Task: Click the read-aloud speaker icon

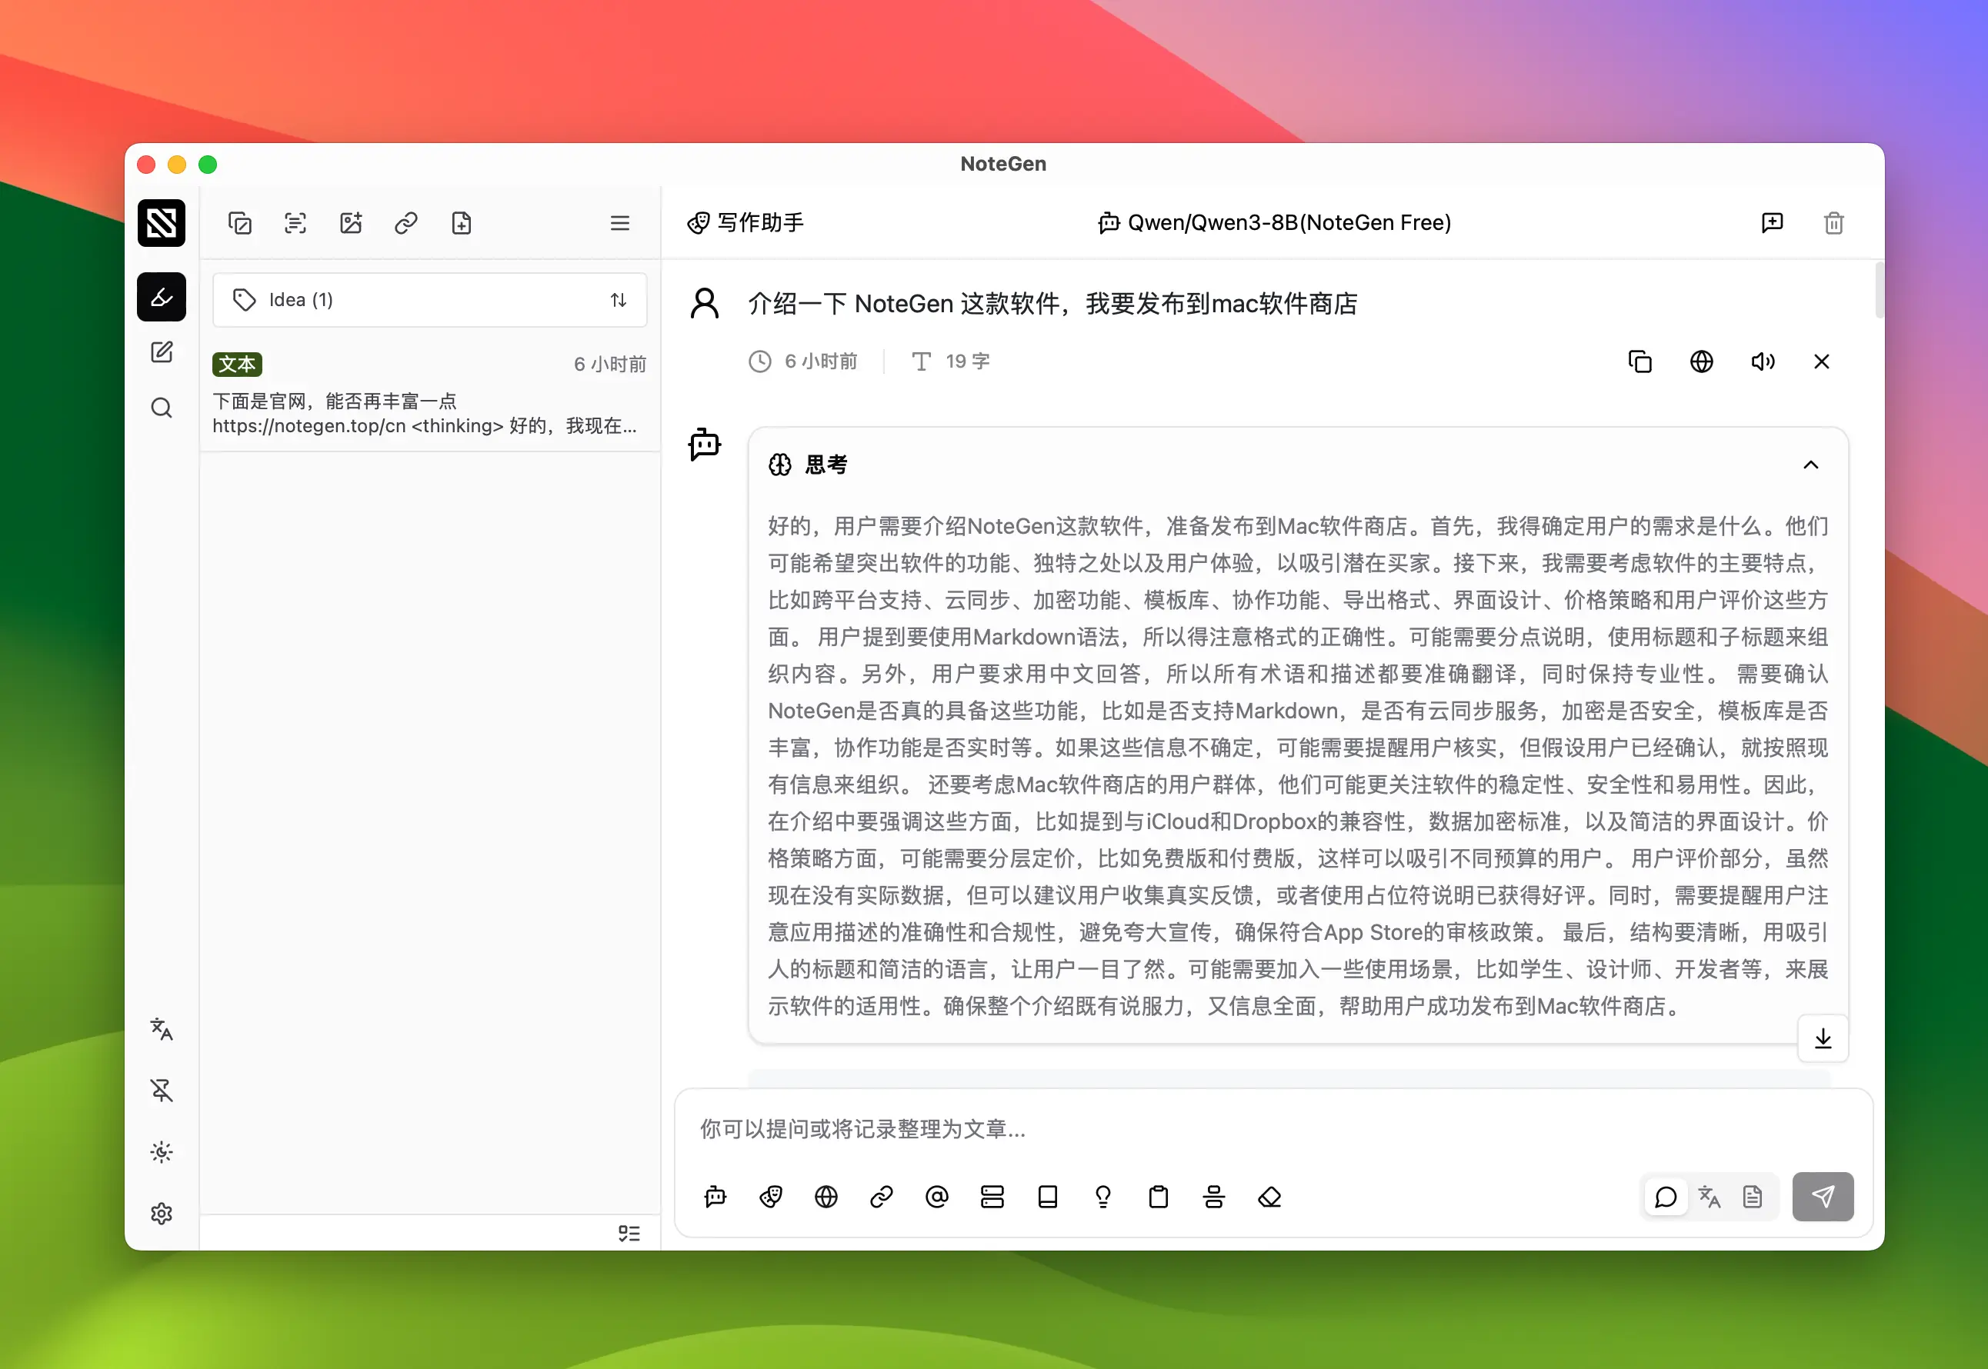Action: (1763, 362)
